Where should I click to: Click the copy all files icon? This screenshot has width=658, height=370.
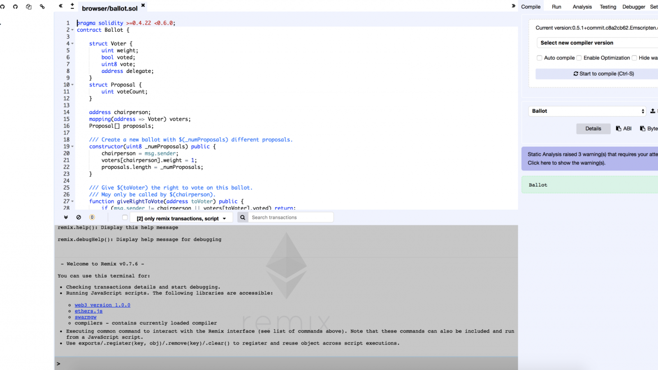29,7
